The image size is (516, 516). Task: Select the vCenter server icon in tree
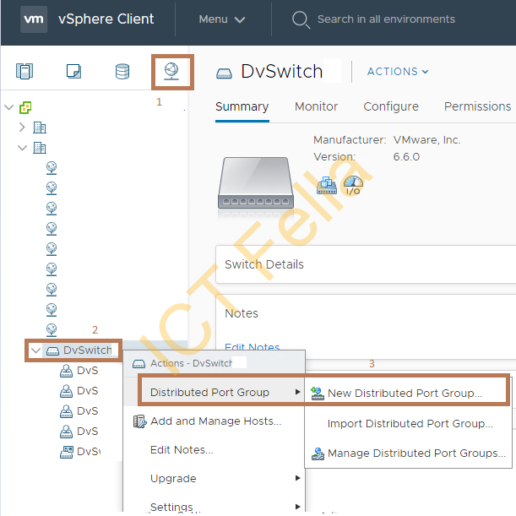click(25, 107)
